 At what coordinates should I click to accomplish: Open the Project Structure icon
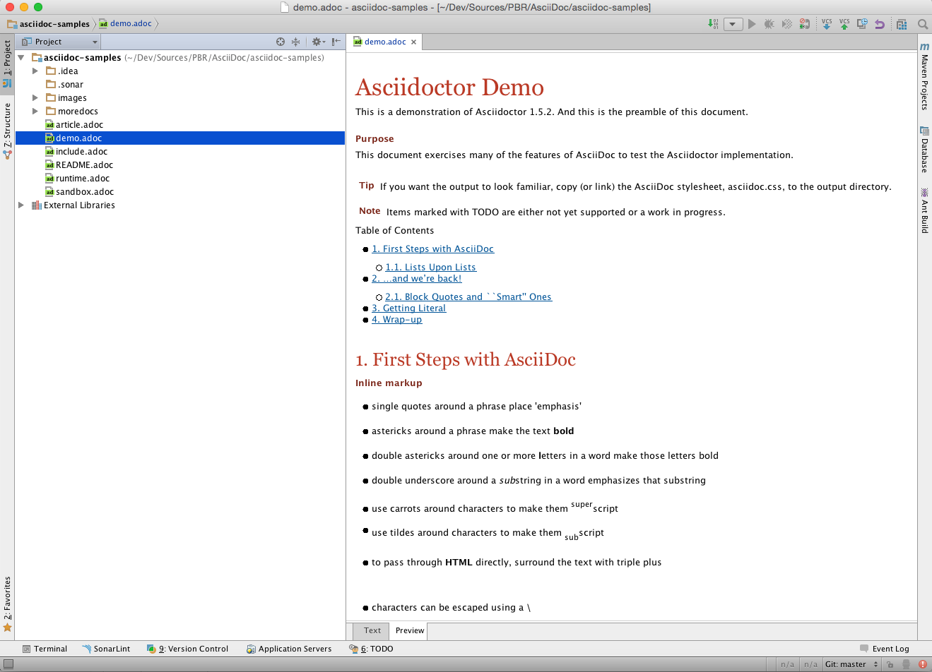coord(902,24)
